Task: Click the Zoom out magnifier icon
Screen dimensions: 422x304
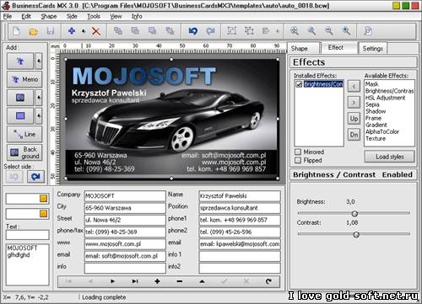Action: [328, 31]
